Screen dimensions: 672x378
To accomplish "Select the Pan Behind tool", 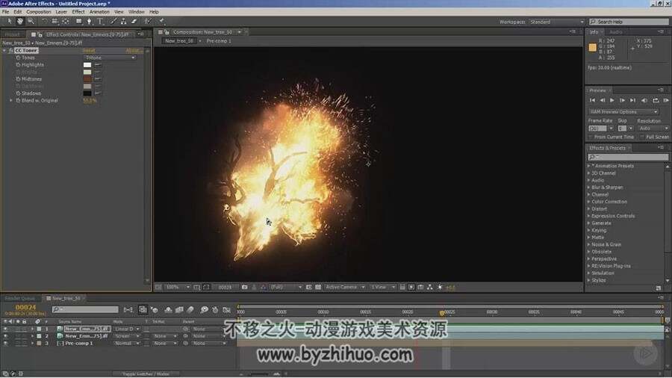I will [x=65, y=21].
